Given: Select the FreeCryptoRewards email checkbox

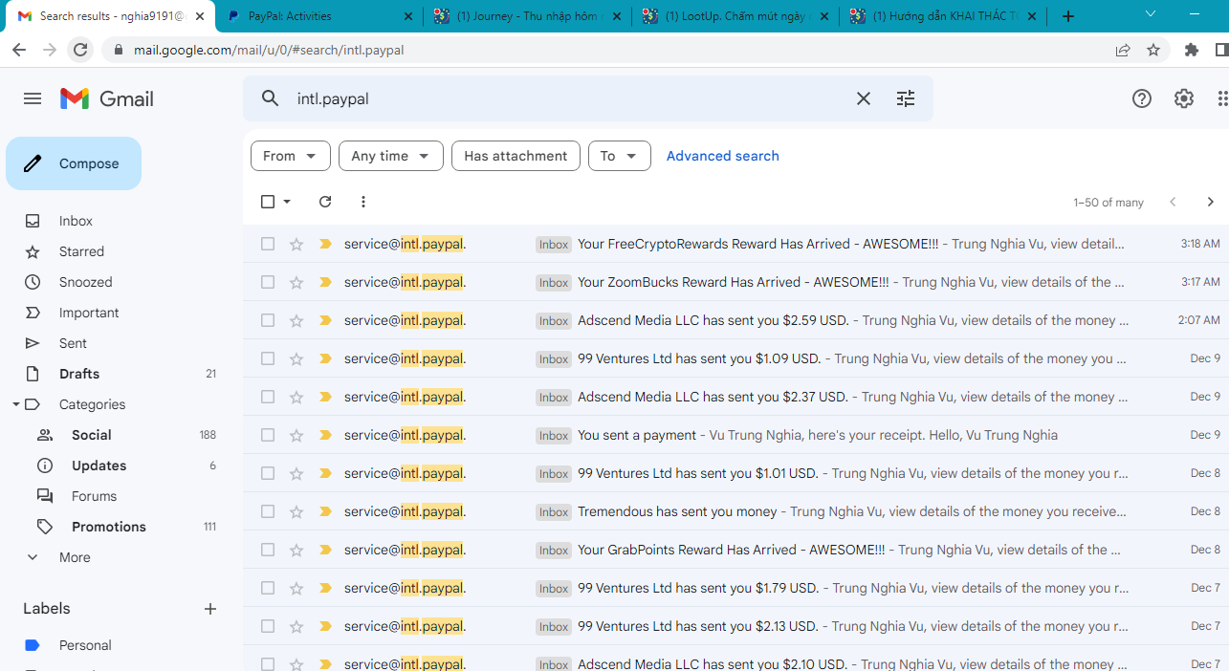Looking at the screenshot, I should click(x=268, y=244).
